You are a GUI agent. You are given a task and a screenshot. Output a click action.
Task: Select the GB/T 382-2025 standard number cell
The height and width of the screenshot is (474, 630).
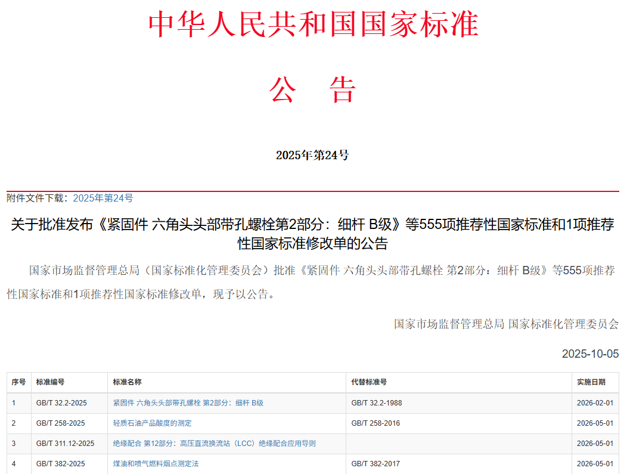[60, 463]
